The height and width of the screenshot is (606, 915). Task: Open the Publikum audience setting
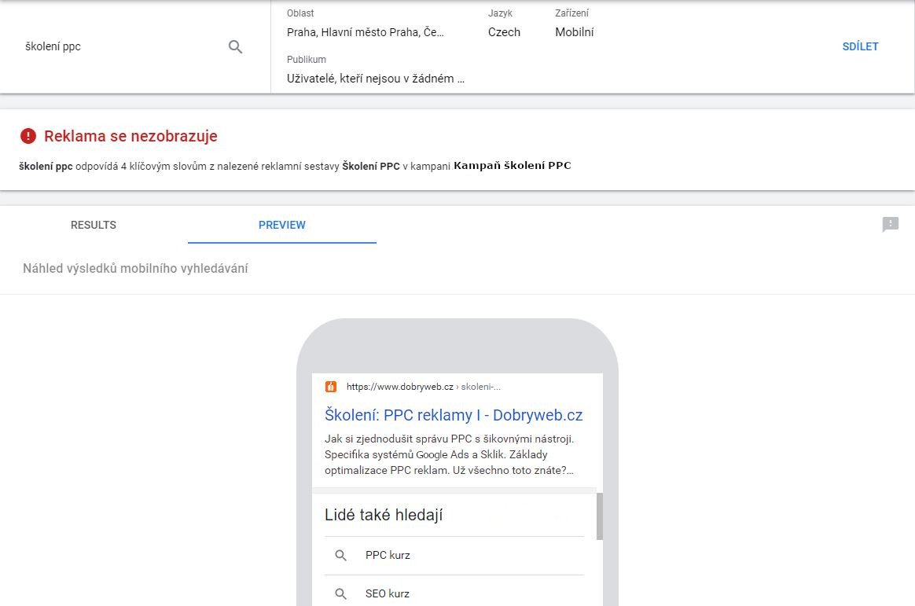coord(376,69)
